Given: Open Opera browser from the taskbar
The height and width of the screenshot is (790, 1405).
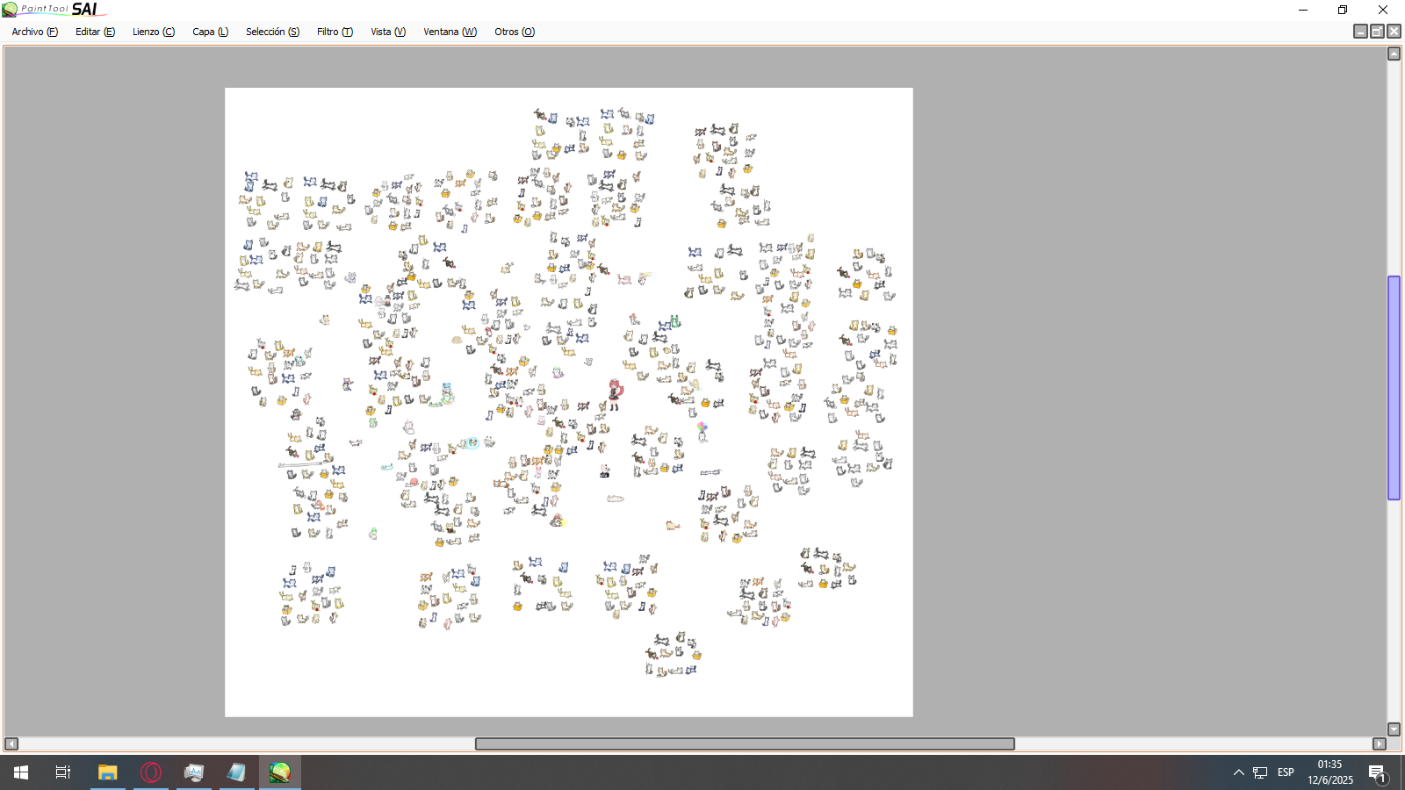Looking at the screenshot, I should click(151, 772).
